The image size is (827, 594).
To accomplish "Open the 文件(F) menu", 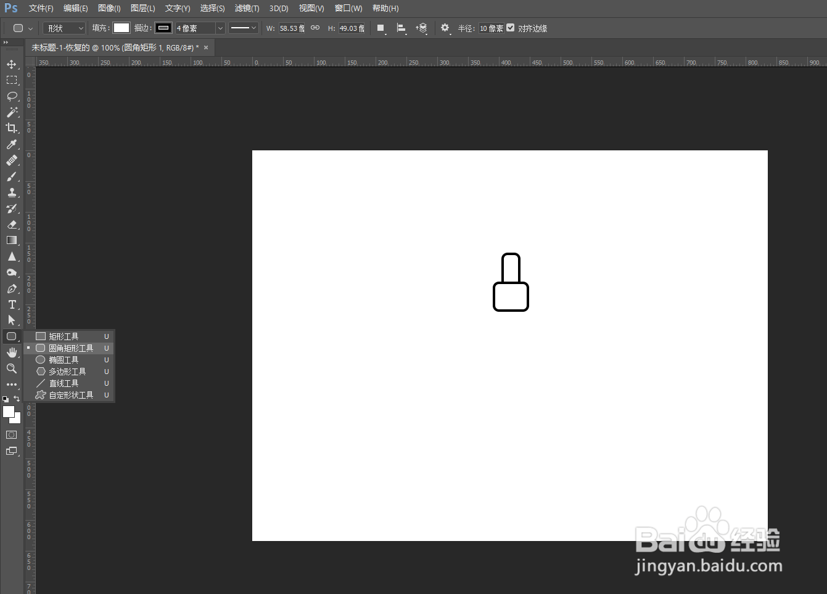I will [x=41, y=8].
